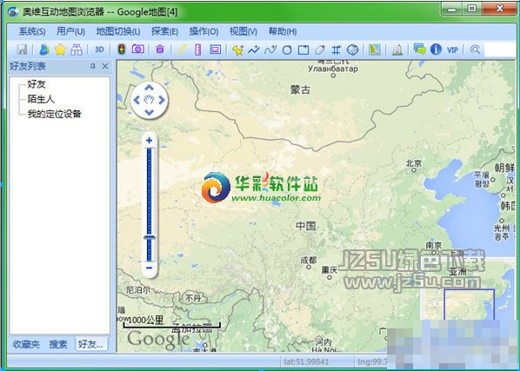Switch to the 收藏夹 tab
This screenshot has width=520, height=371.
(x=26, y=344)
